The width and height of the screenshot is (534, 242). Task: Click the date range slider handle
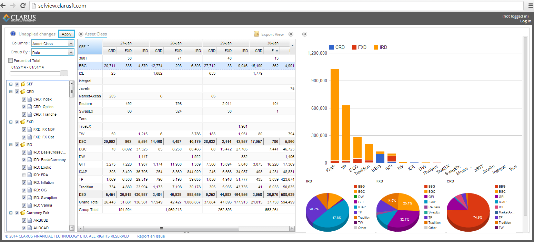64,73
